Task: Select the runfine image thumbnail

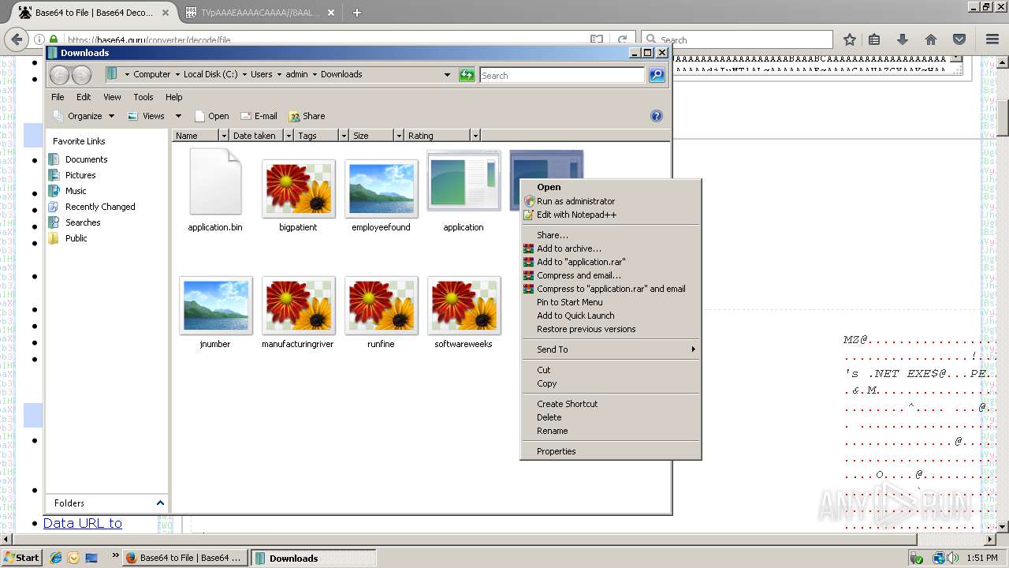Action: [x=381, y=305]
